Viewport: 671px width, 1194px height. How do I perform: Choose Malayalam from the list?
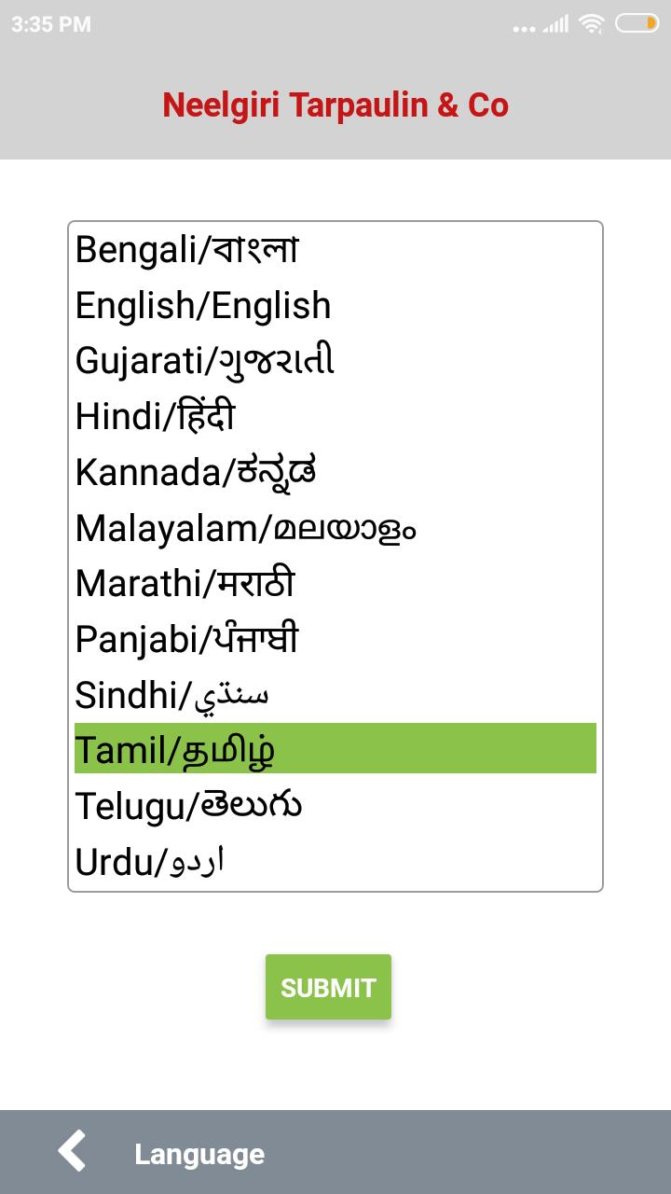[246, 528]
